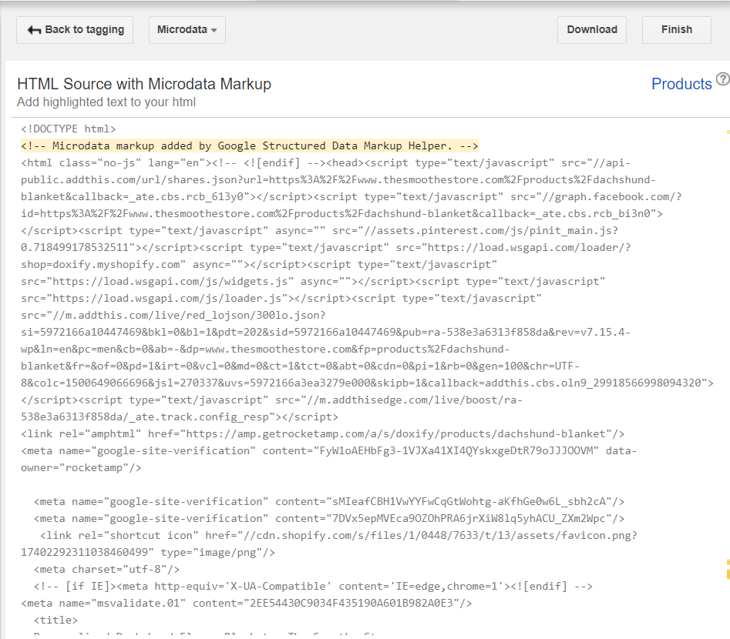Download the generated HTML markup

point(592,30)
